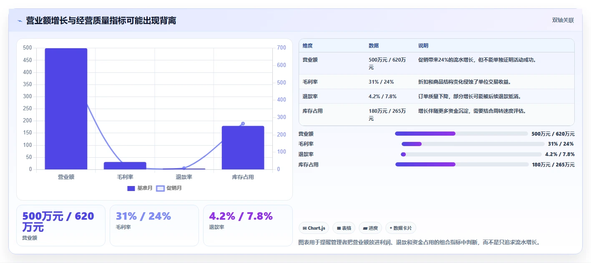Toggle the 基准月 legend label
Viewport: 591px width, 263px height.
145,189
